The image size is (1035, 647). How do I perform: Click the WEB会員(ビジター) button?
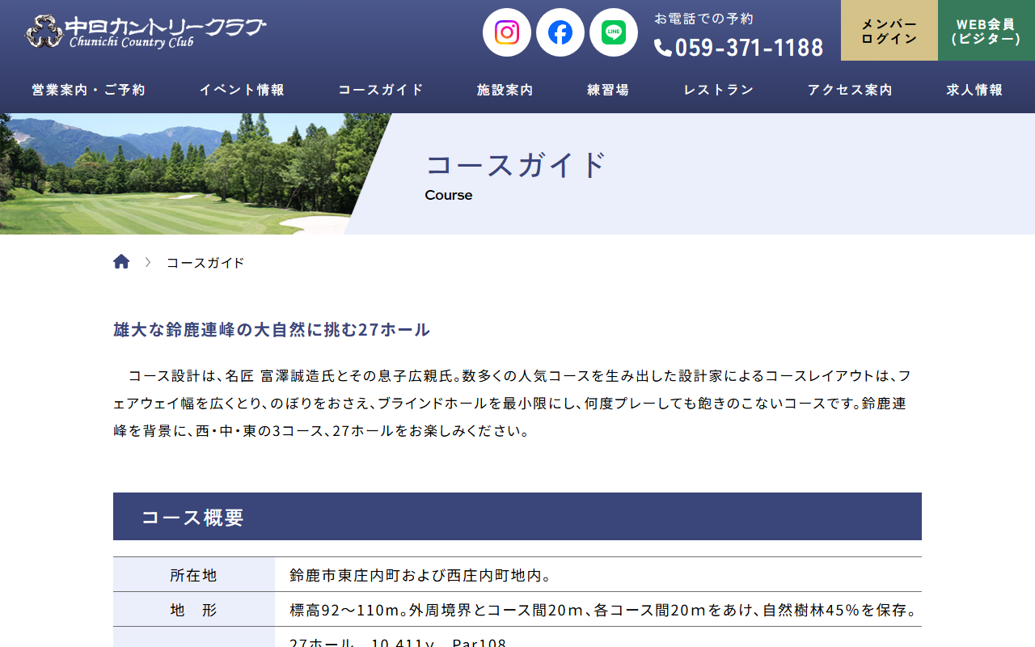pos(986,31)
